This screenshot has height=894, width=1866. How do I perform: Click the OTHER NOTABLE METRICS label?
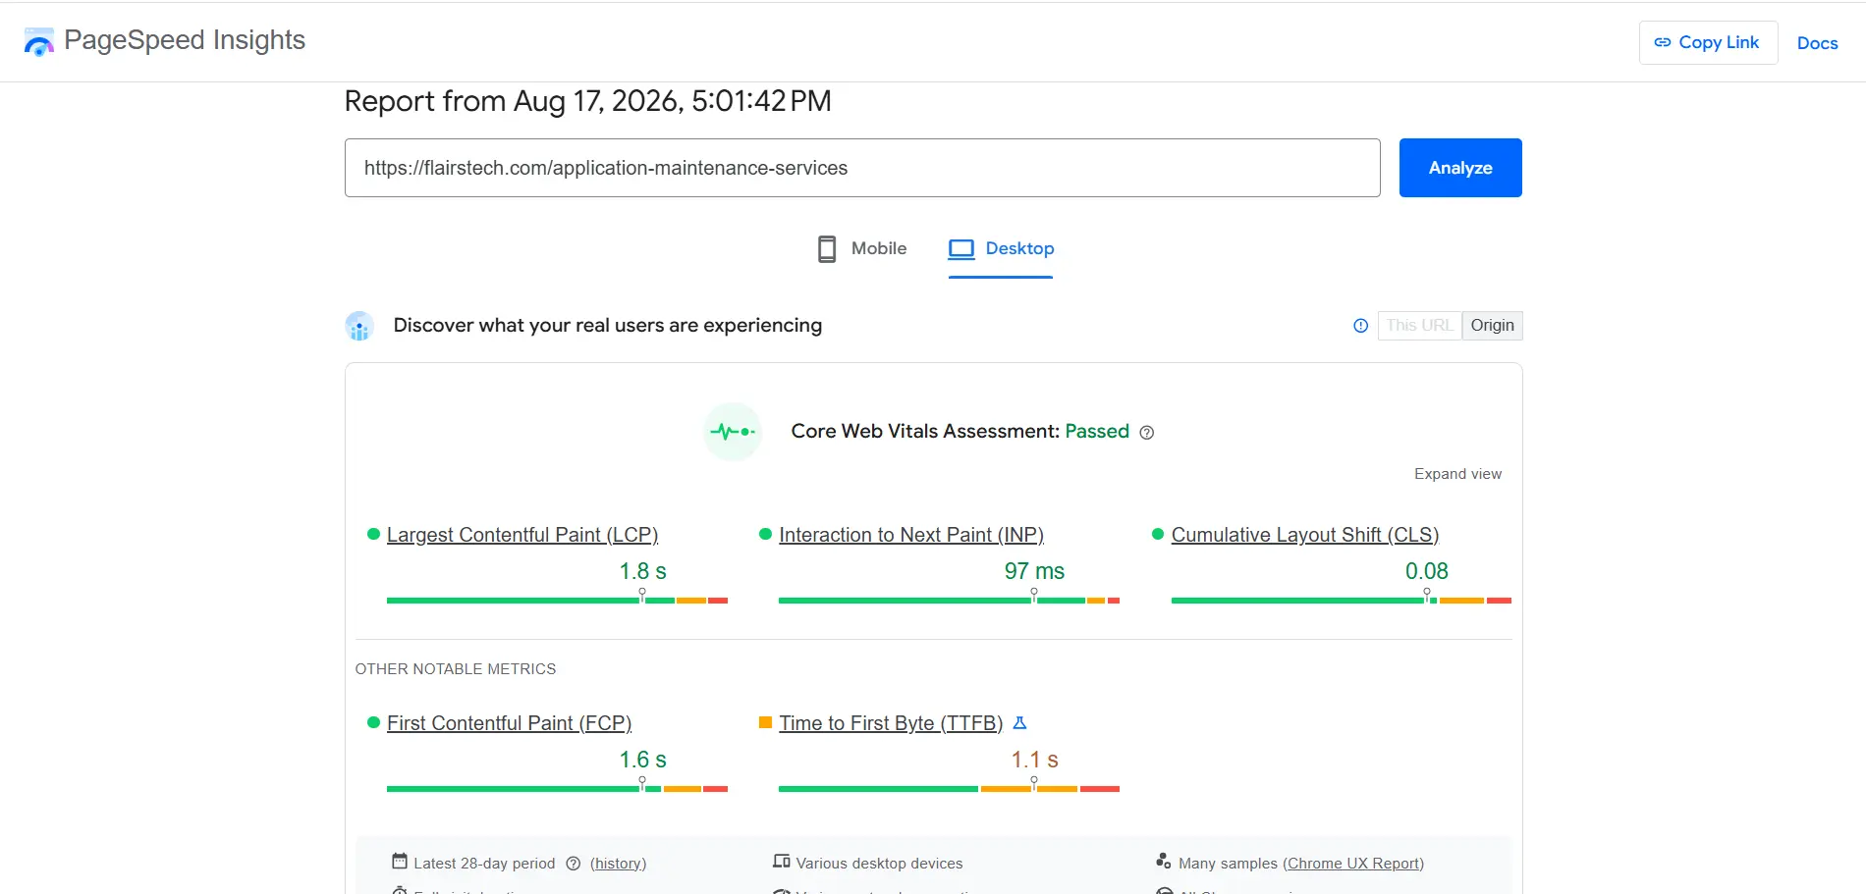[x=456, y=669]
